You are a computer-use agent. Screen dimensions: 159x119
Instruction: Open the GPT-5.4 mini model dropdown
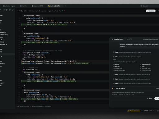(149, 111)
